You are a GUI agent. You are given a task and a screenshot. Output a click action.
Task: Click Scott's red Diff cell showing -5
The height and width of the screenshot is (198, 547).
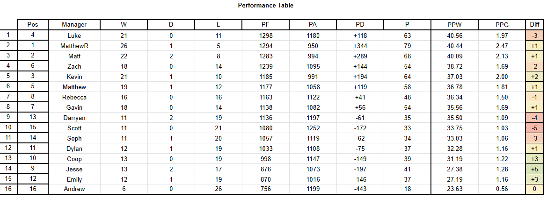tap(534, 128)
